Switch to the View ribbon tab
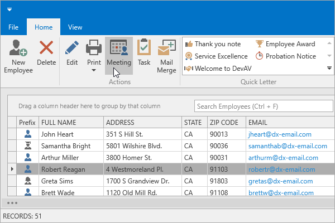The image size is (335, 223). tap(75, 27)
